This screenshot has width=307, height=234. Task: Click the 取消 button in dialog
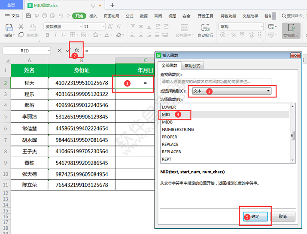pyautogui.click(x=282, y=216)
